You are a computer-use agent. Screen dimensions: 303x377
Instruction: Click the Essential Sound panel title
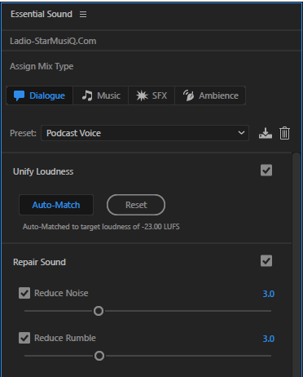42,14
